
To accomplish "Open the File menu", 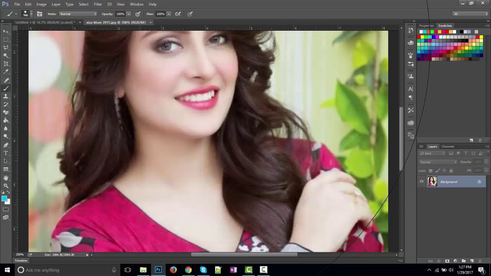I will coord(17,4).
